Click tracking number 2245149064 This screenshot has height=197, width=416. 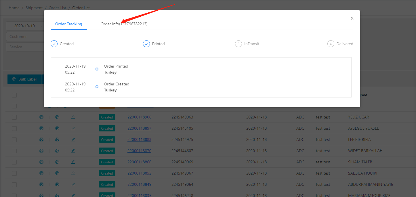point(182,184)
